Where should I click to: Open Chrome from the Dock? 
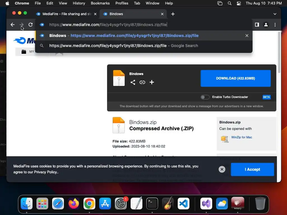(89, 204)
